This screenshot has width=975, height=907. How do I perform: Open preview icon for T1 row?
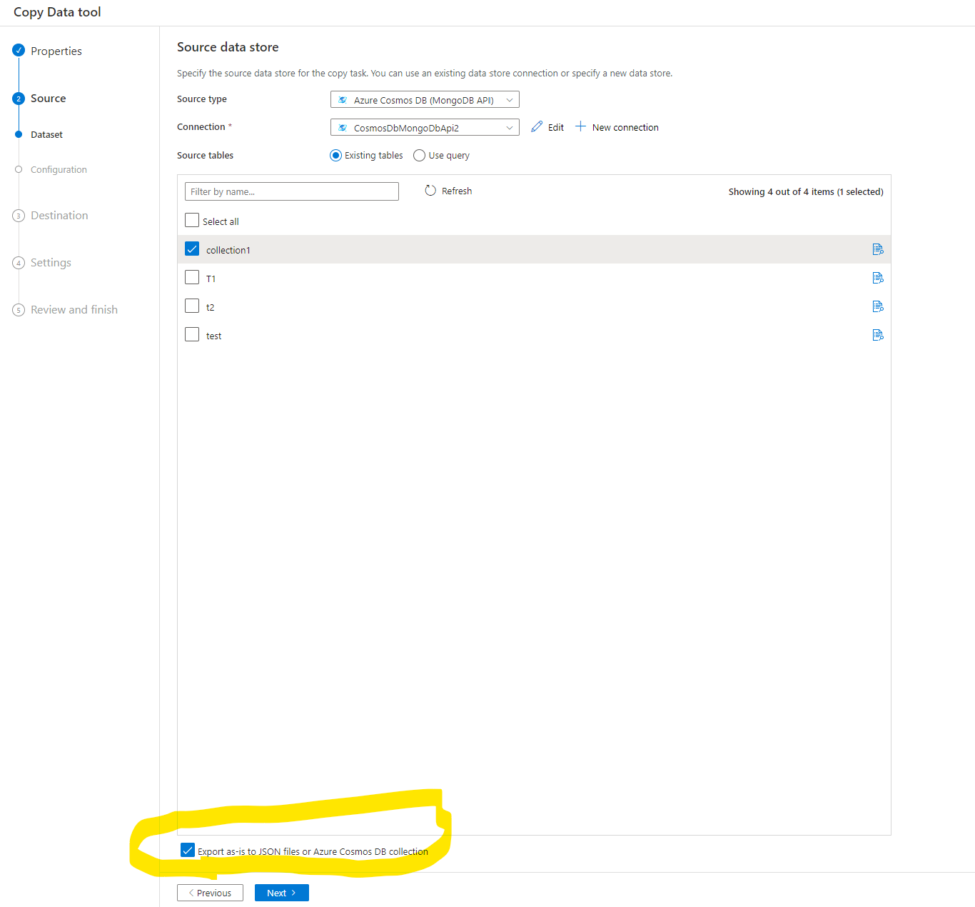coord(878,278)
